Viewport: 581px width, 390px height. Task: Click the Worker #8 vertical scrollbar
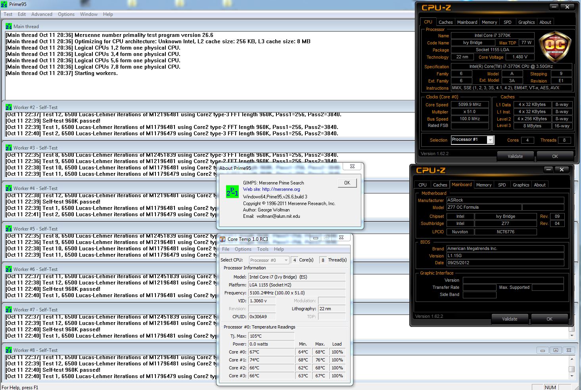[x=571, y=367]
